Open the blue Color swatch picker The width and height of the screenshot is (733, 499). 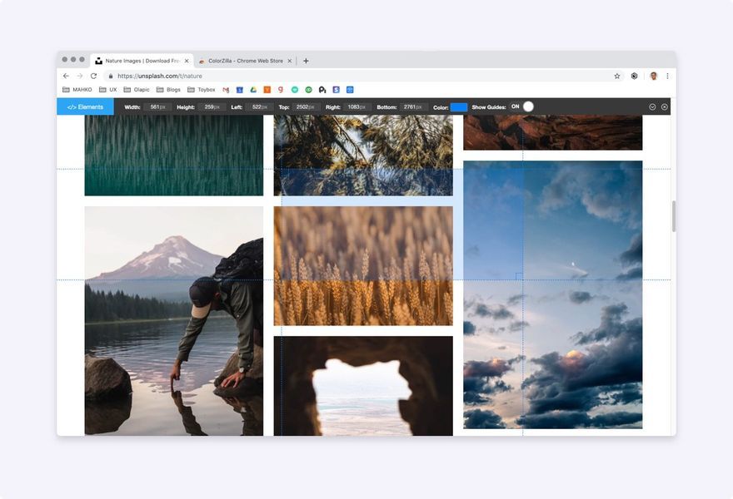tap(459, 107)
